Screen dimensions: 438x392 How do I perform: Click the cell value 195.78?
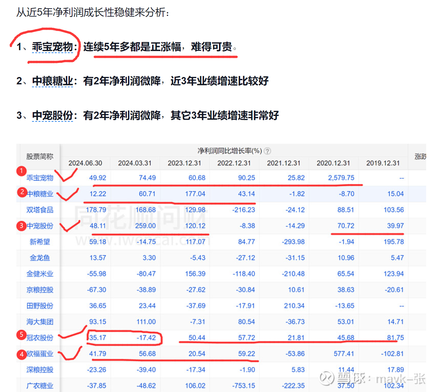tap(394, 242)
